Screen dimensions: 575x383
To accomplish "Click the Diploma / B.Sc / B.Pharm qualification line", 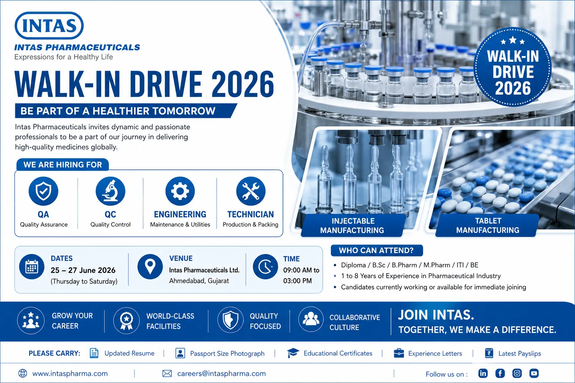I will [x=410, y=265].
